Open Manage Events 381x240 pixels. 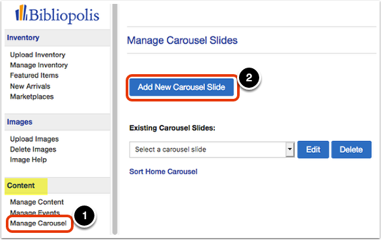point(35,213)
